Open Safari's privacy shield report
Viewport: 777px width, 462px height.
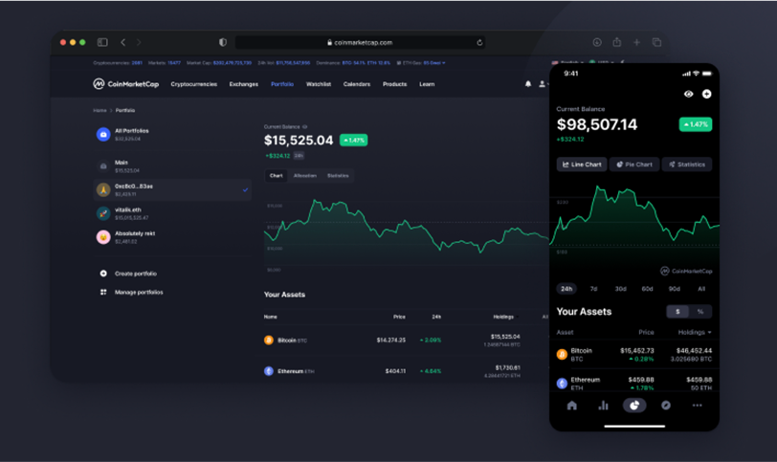(x=223, y=43)
